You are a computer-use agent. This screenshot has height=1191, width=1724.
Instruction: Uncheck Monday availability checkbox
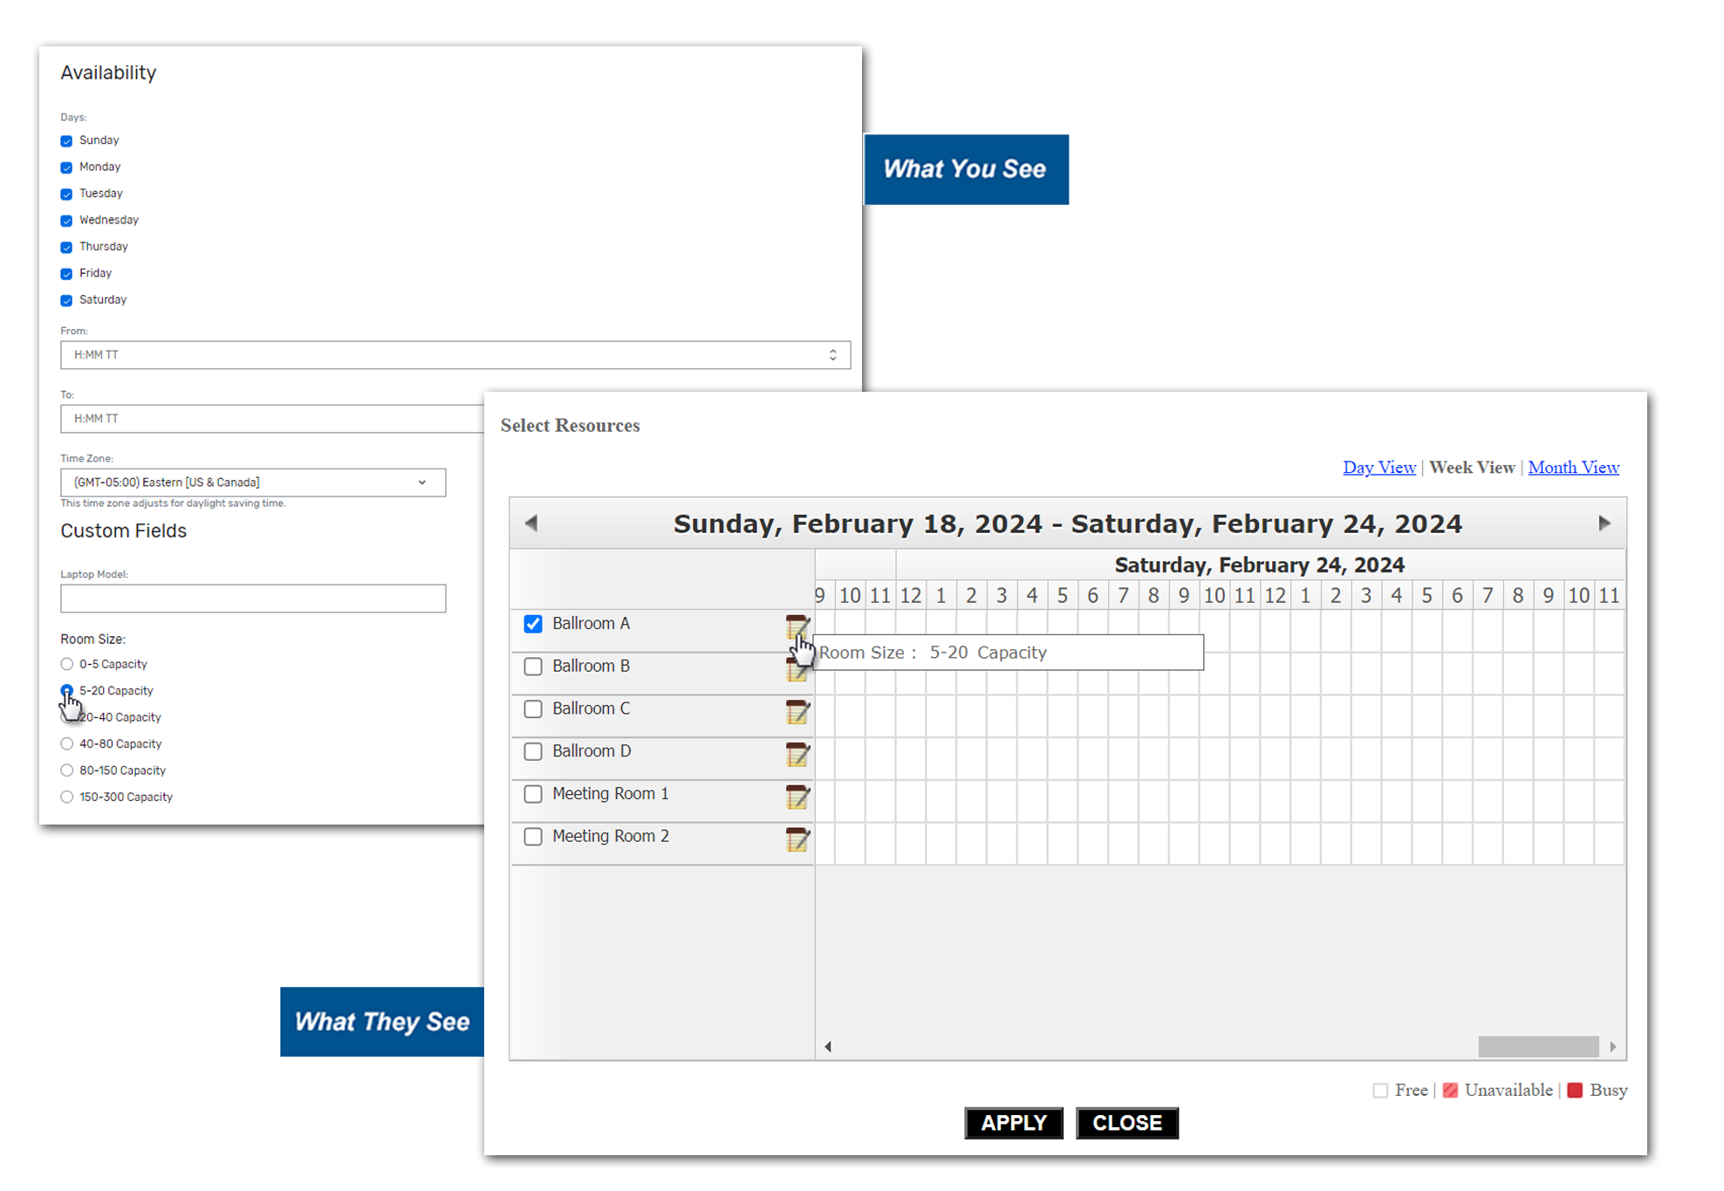(66, 168)
